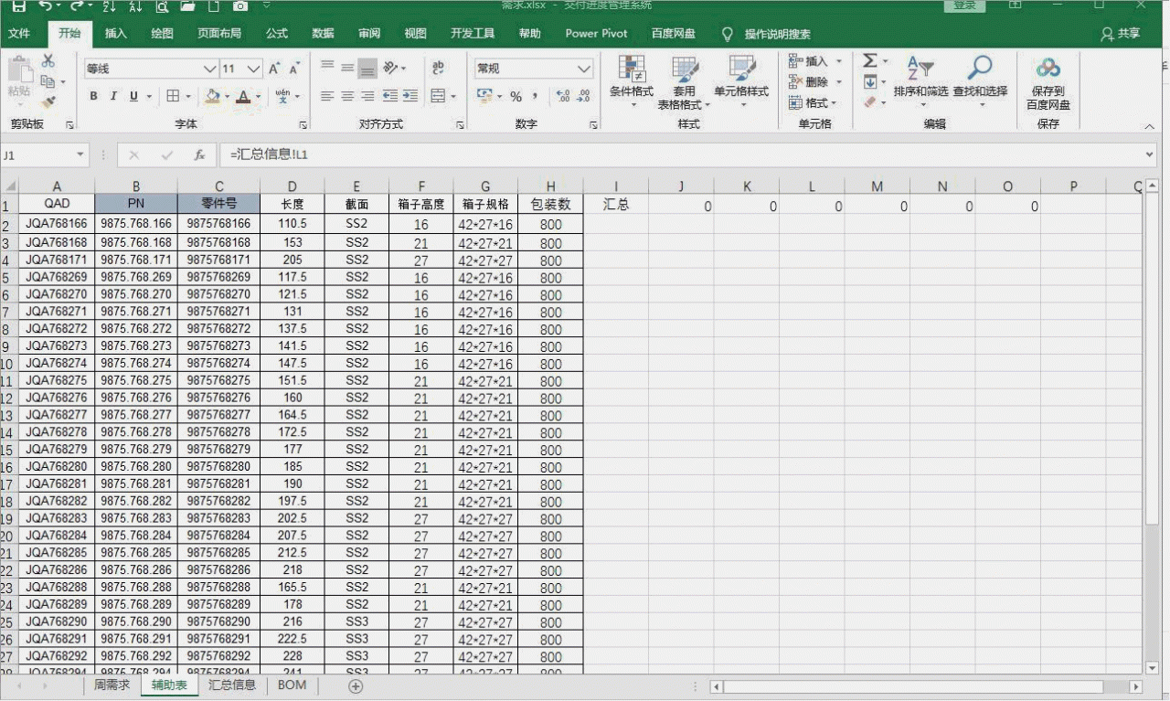1170x701 pixels.
Task: Open the 文件 menu
Action: point(19,34)
